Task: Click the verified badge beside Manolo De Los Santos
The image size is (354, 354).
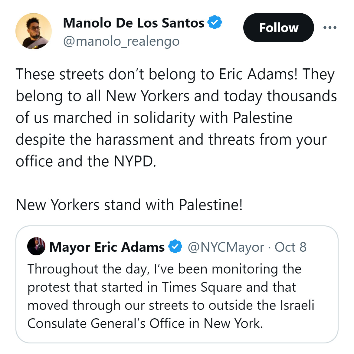Action: (215, 22)
